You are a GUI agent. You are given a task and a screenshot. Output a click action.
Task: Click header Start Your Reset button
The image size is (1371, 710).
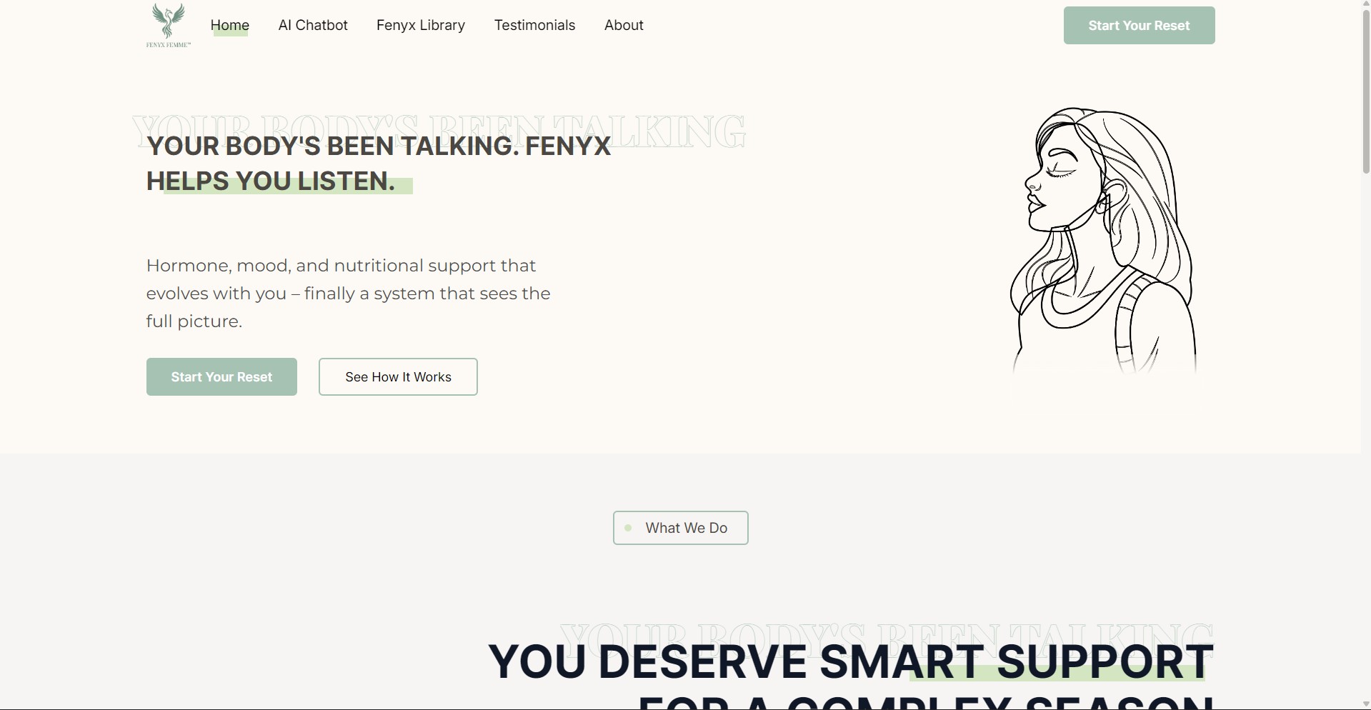click(x=1139, y=26)
